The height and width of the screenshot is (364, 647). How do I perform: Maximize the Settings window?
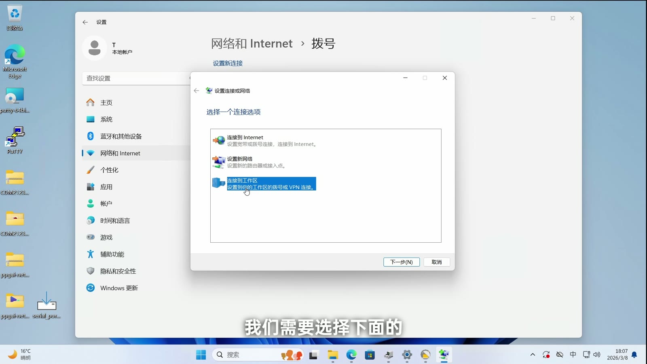[553, 18]
